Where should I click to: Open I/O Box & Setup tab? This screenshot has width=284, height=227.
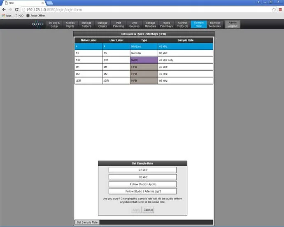tap(54, 24)
